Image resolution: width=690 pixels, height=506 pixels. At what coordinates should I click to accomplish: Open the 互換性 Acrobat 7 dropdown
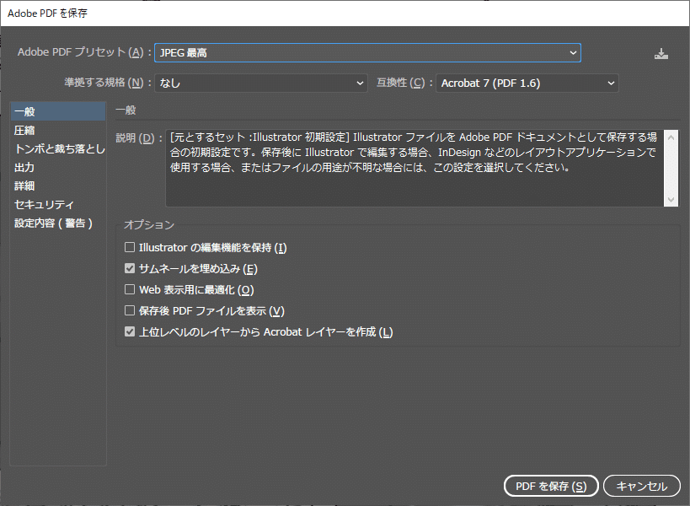tap(527, 83)
